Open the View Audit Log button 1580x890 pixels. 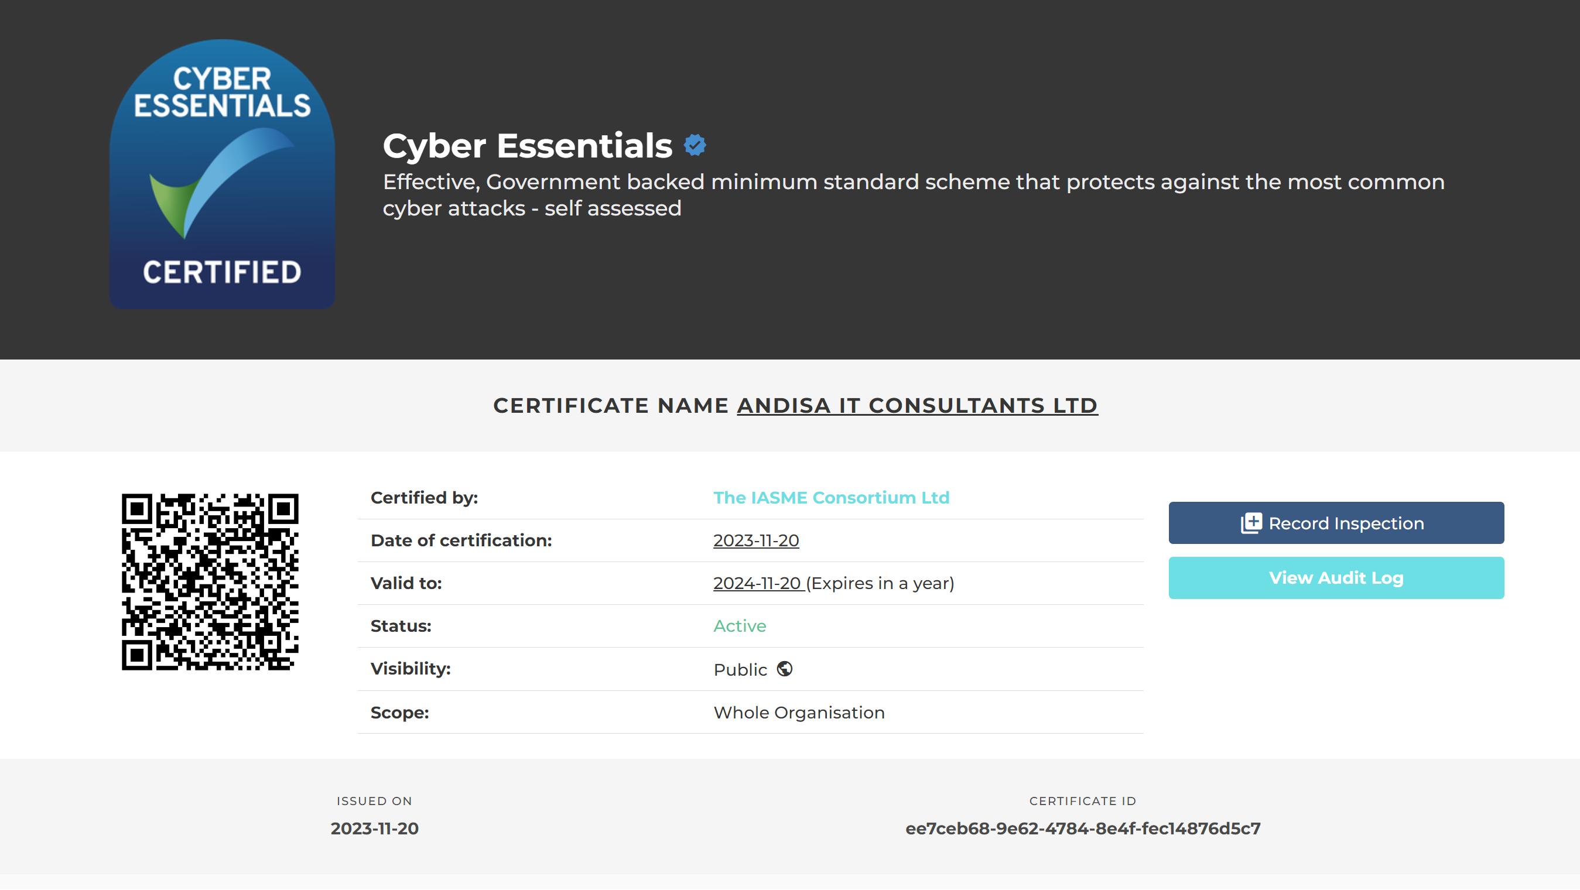point(1336,578)
